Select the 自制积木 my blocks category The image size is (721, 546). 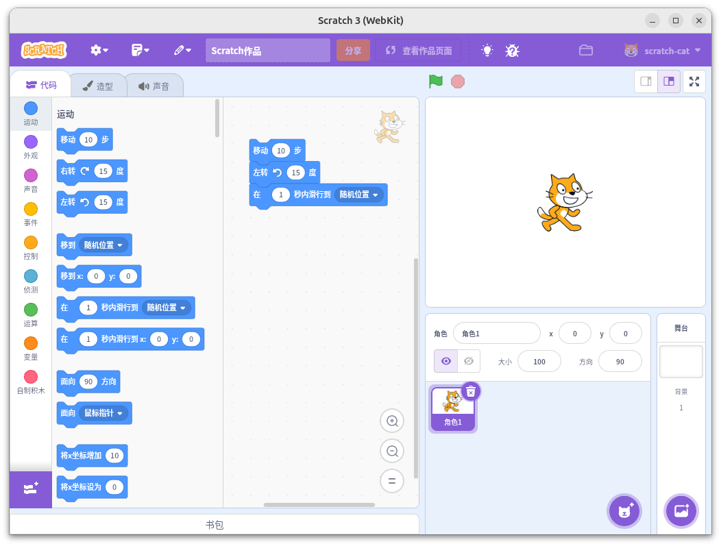[x=31, y=382]
